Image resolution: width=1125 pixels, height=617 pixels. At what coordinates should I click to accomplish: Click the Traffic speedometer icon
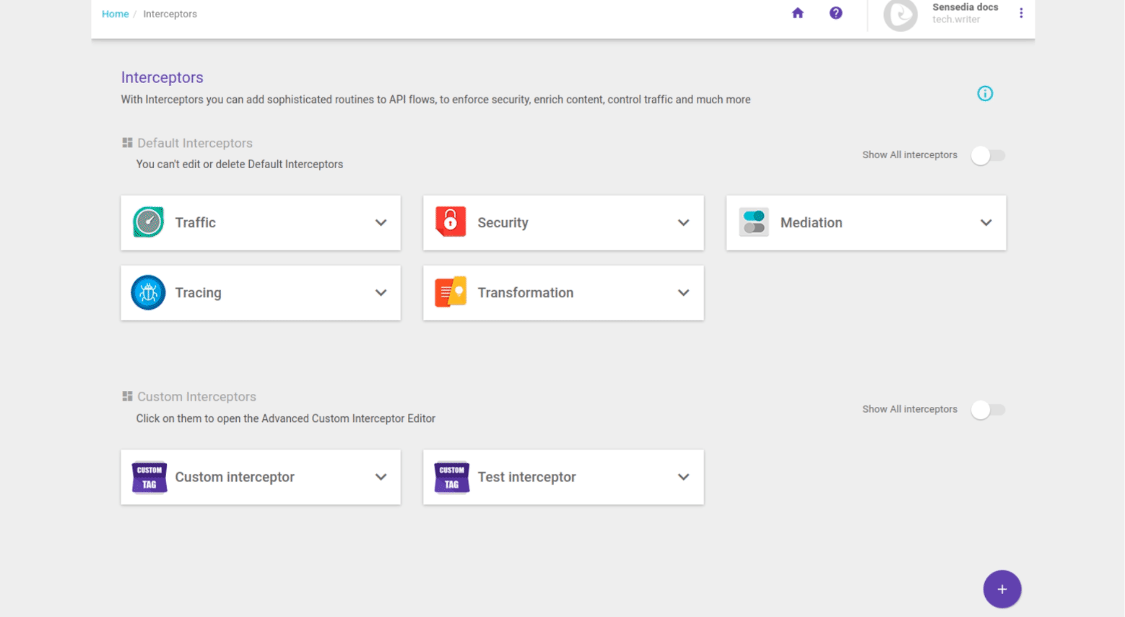148,222
